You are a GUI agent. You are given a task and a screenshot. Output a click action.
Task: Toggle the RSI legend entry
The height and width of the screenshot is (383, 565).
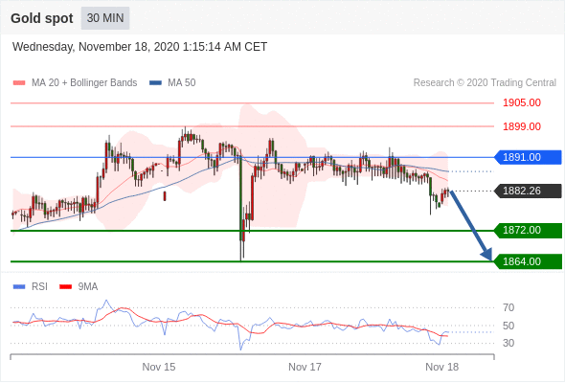pos(31,287)
